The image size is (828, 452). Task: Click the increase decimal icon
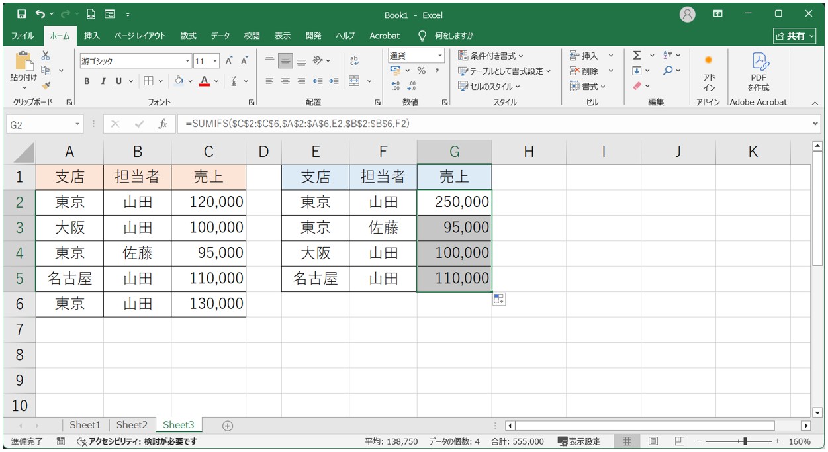396,86
